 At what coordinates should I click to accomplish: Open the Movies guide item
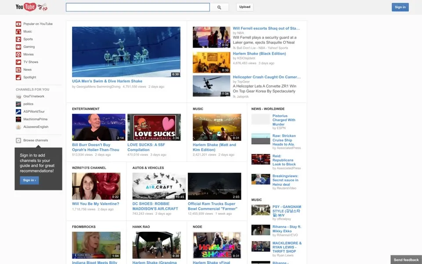tap(29, 55)
